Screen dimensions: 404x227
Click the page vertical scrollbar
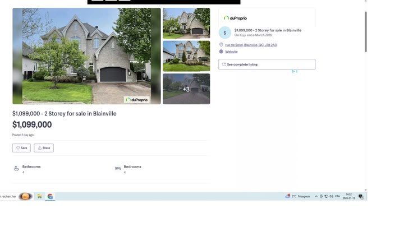click(366, 34)
